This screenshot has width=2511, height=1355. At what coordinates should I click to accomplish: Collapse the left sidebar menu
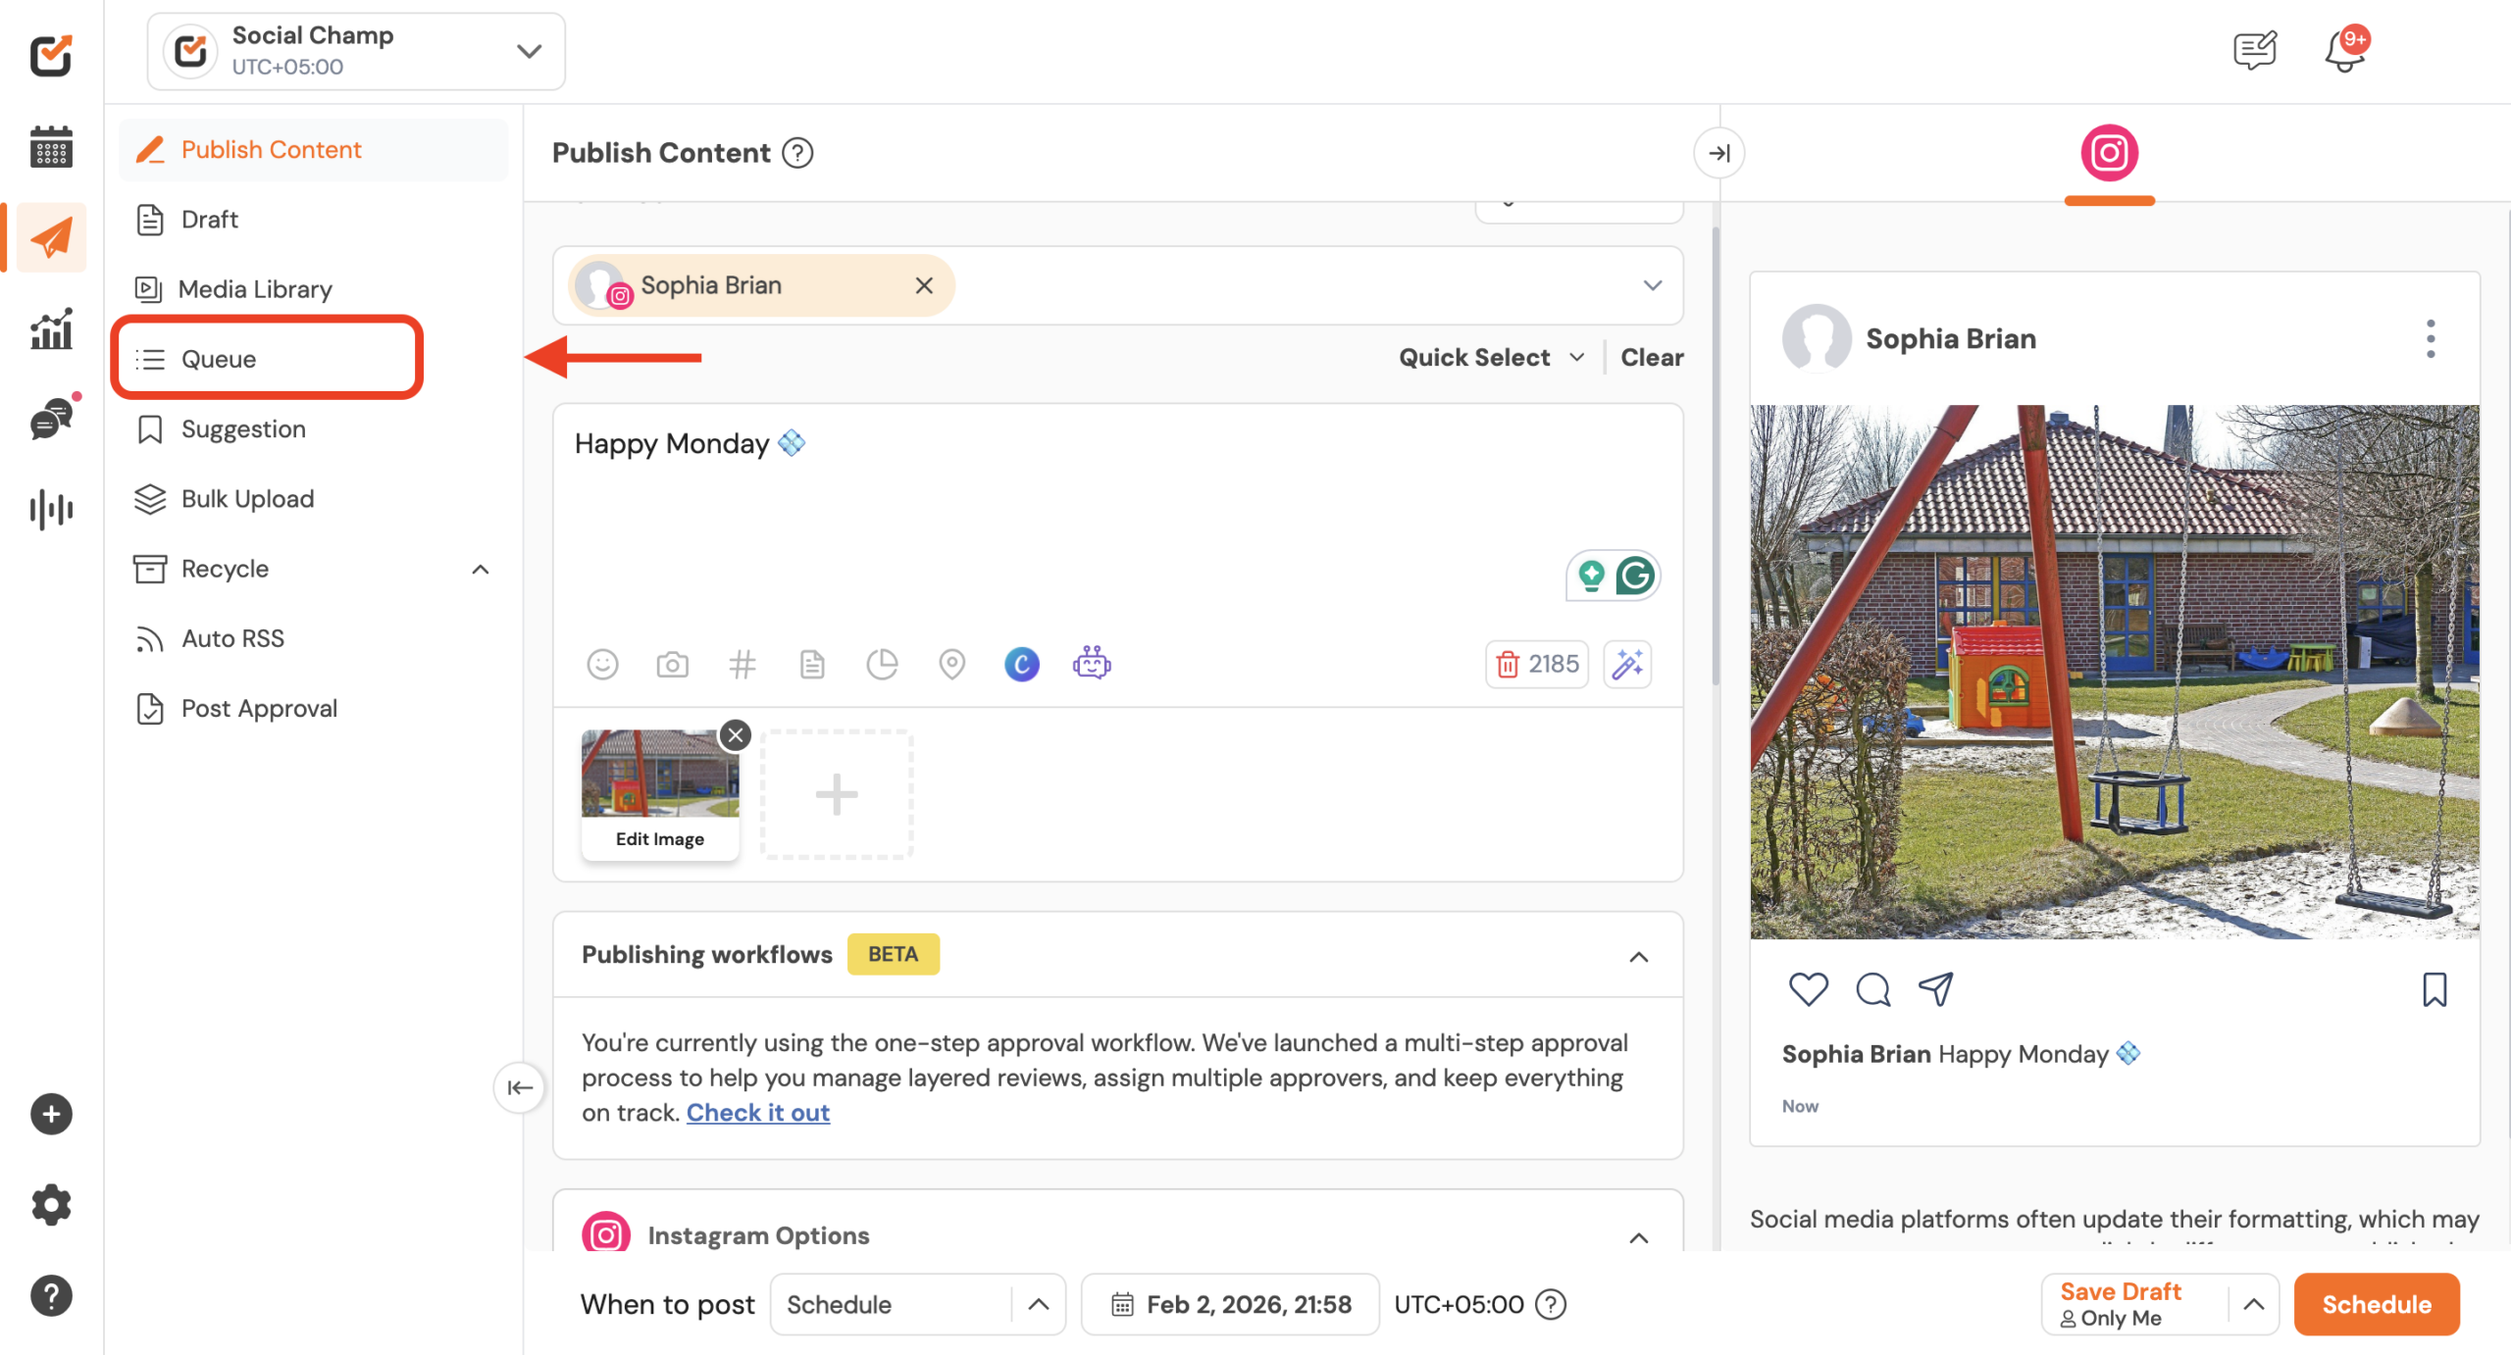[x=519, y=1086]
